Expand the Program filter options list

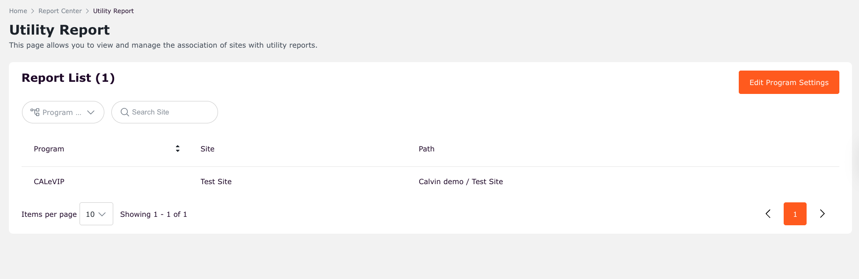tap(63, 112)
